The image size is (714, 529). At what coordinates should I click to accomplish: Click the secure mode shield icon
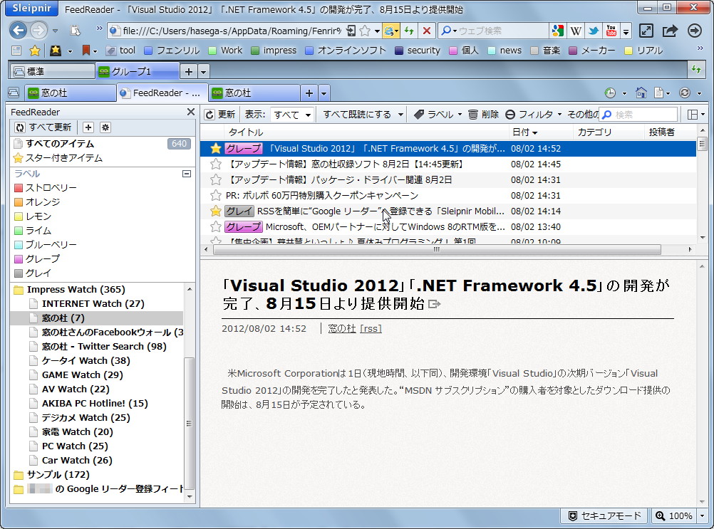[x=573, y=515]
